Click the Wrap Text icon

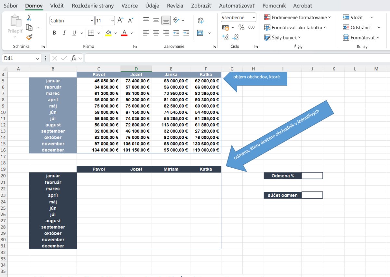[201, 21]
